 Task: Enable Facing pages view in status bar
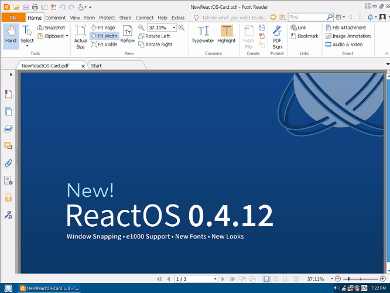tap(286, 279)
